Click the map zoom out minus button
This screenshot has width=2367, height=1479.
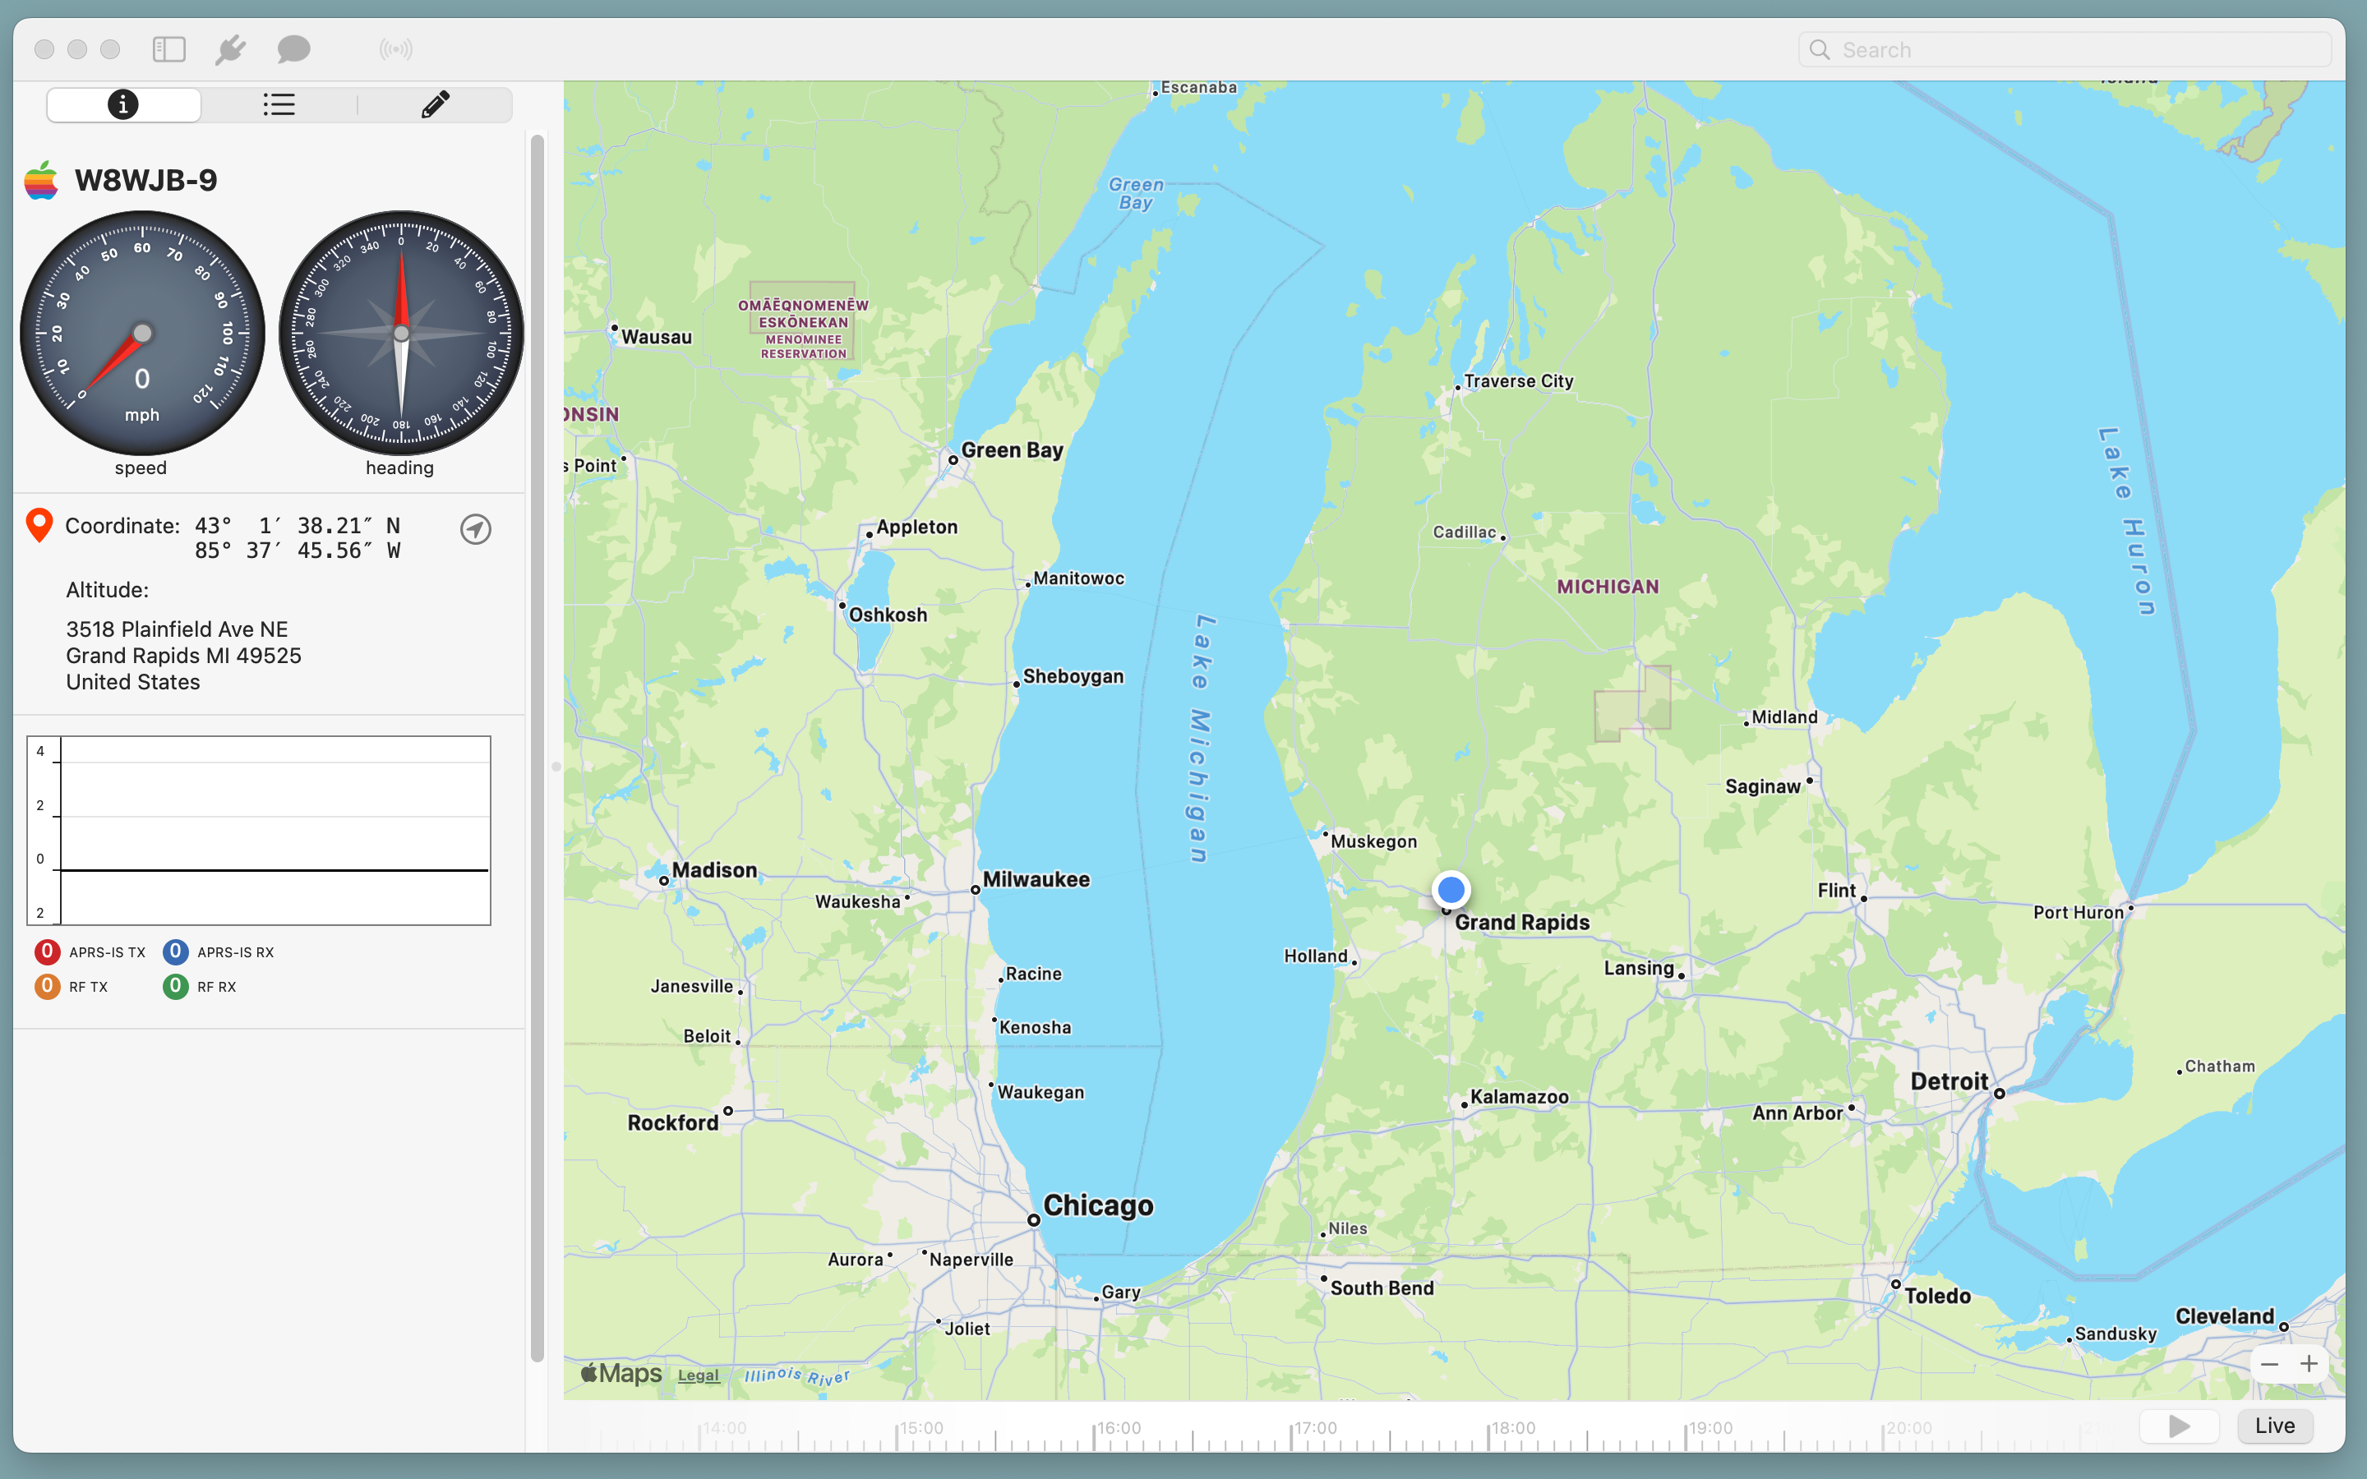point(2269,1365)
